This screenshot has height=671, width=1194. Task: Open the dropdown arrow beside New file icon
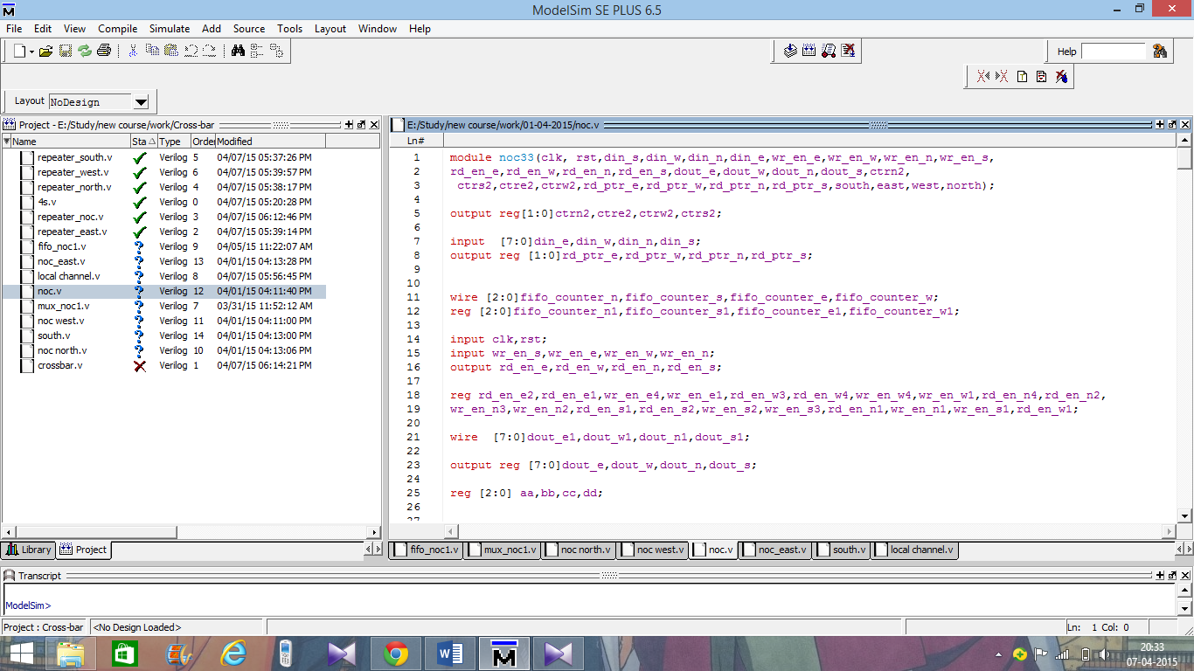(x=31, y=52)
